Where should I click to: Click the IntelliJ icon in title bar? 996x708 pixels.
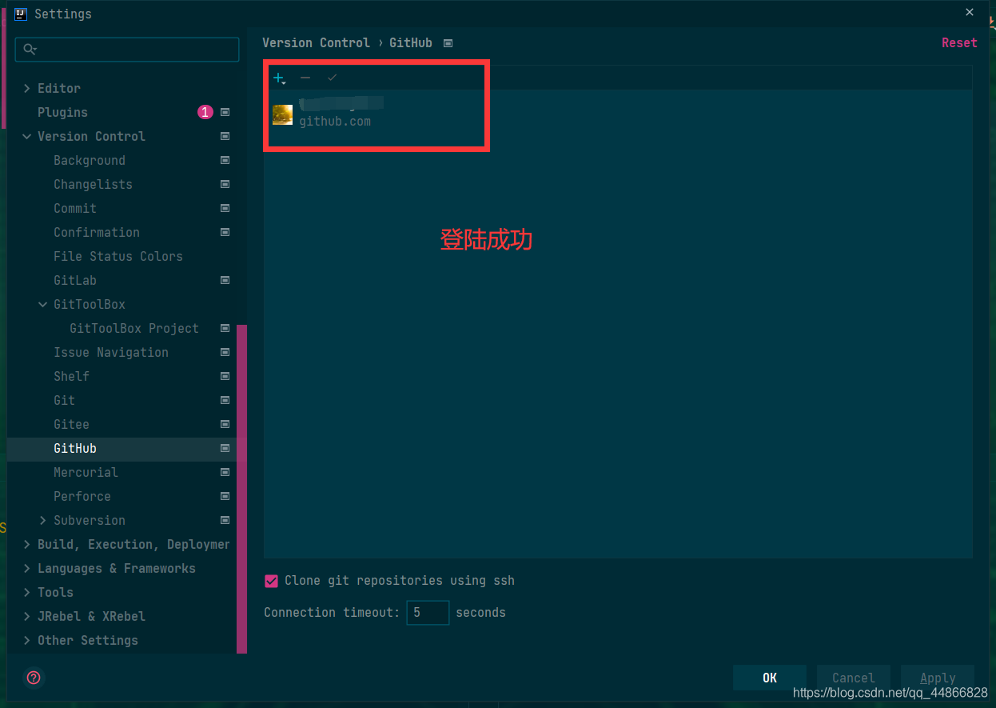click(21, 14)
